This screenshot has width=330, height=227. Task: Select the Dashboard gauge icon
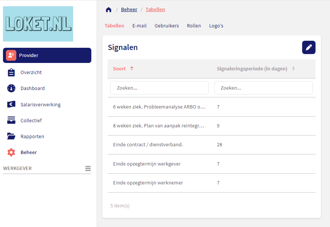pos(11,88)
